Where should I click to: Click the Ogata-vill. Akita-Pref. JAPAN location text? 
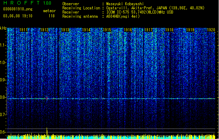tap(155, 8)
